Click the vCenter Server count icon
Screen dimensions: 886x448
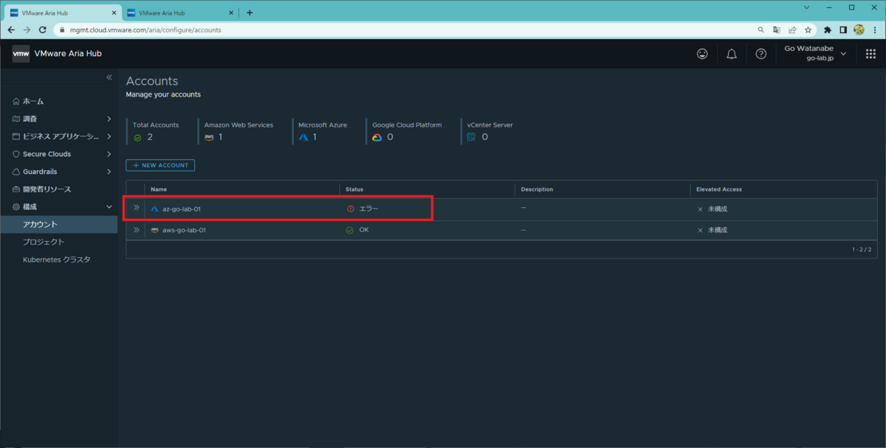tap(471, 137)
